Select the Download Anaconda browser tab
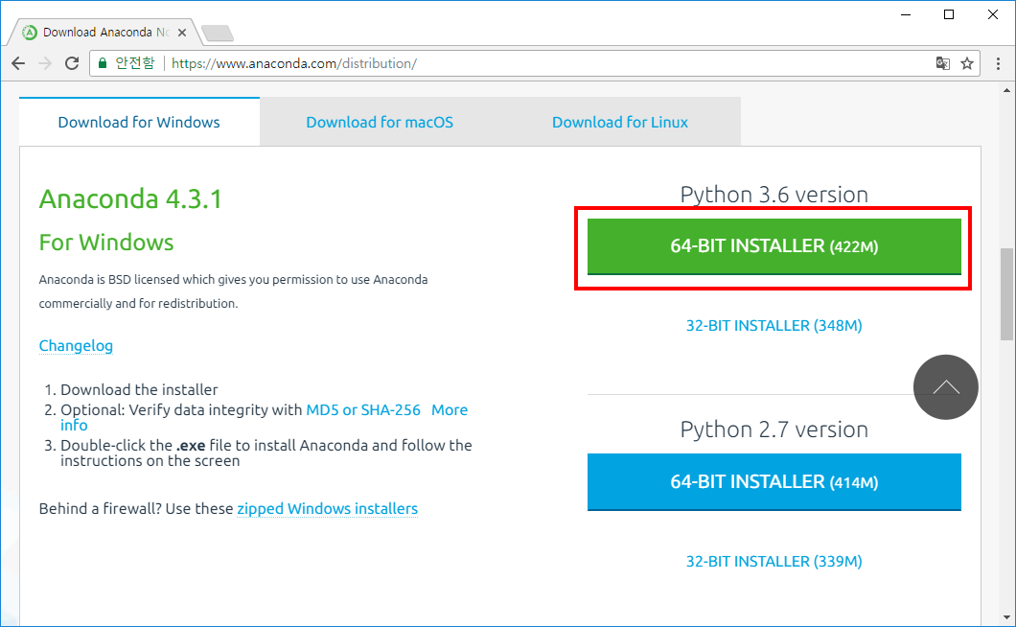 [104, 33]
